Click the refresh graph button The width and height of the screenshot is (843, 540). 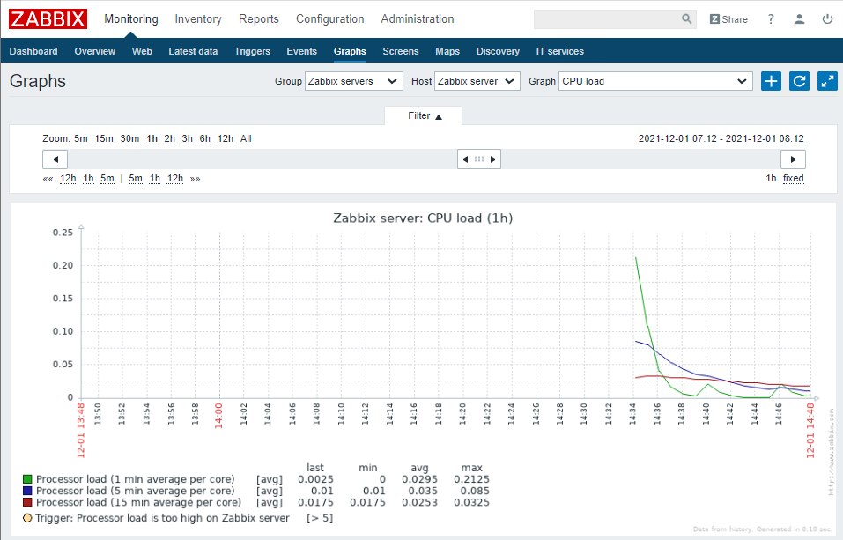click(800, 81)
